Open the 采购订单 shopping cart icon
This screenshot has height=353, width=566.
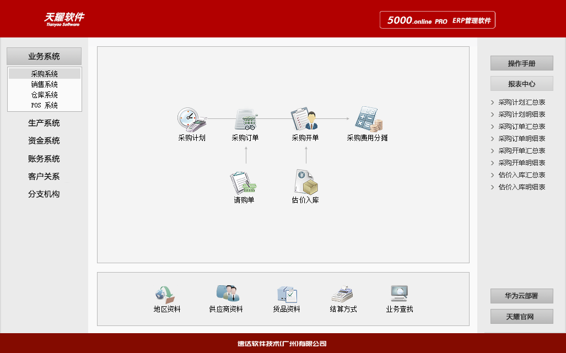tap(246, 119)
